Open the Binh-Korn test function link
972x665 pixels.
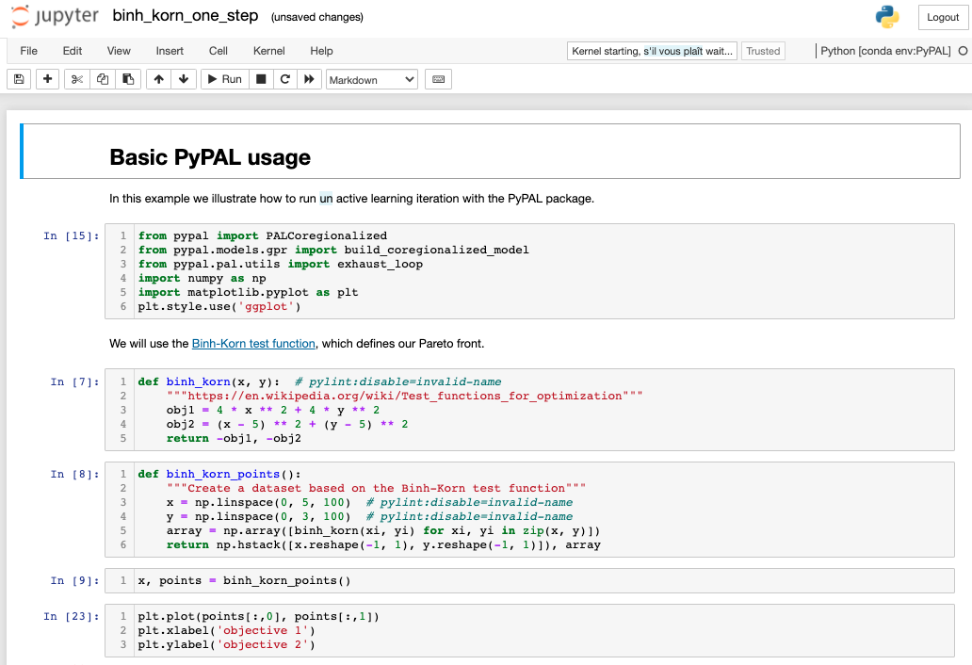click(253, 344)
